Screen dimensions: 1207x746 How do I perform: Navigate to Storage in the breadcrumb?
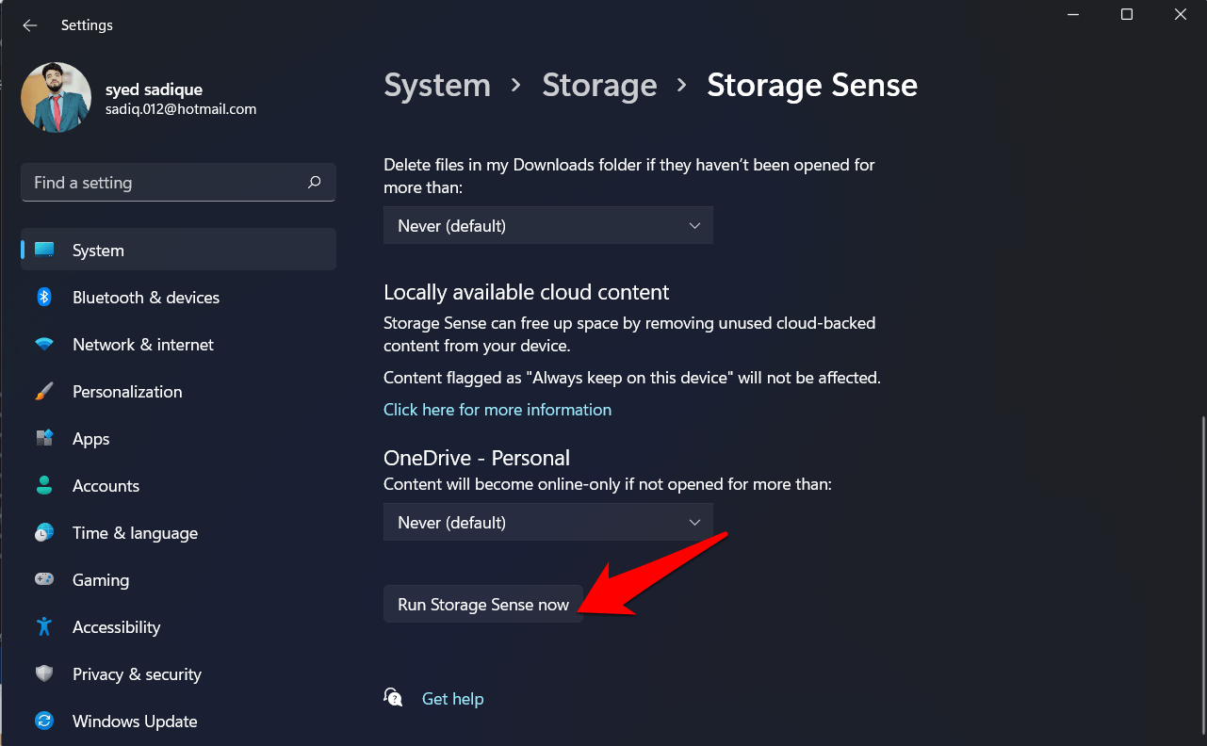coord(599,85)
